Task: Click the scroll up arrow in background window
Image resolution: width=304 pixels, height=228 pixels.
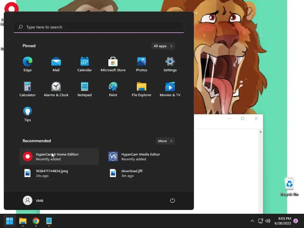Action: [261, 132]
